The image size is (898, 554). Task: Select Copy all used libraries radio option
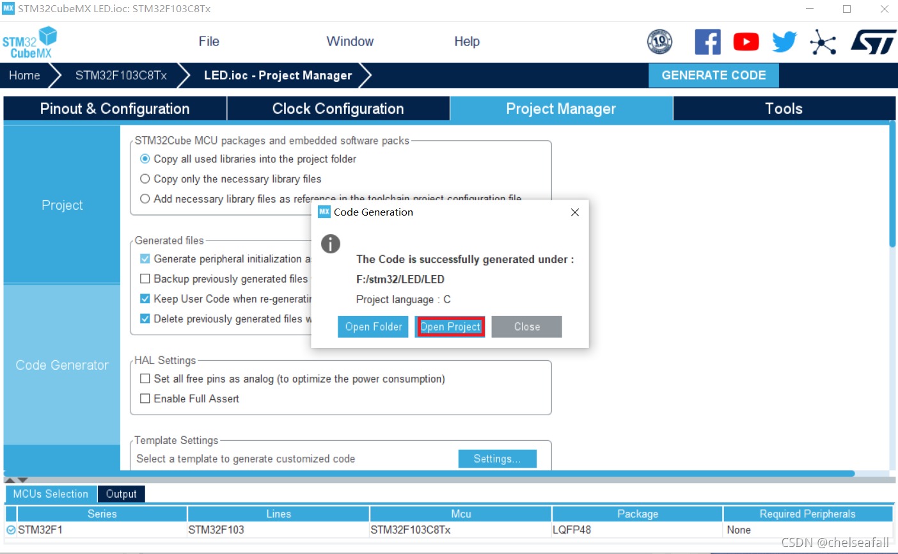(x=145, y=159)
